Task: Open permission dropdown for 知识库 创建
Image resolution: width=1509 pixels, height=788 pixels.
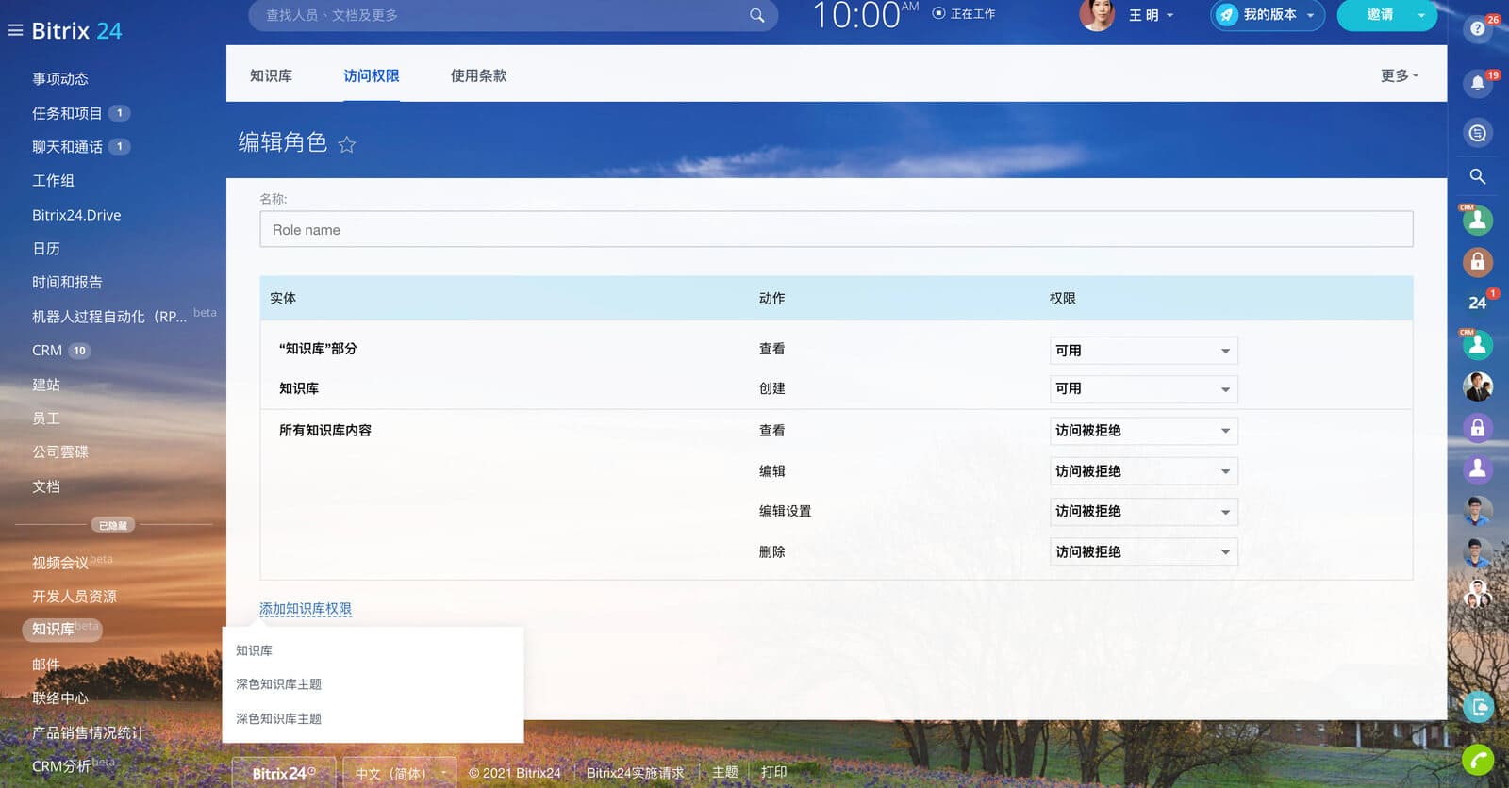Action: click(1143, 388)
